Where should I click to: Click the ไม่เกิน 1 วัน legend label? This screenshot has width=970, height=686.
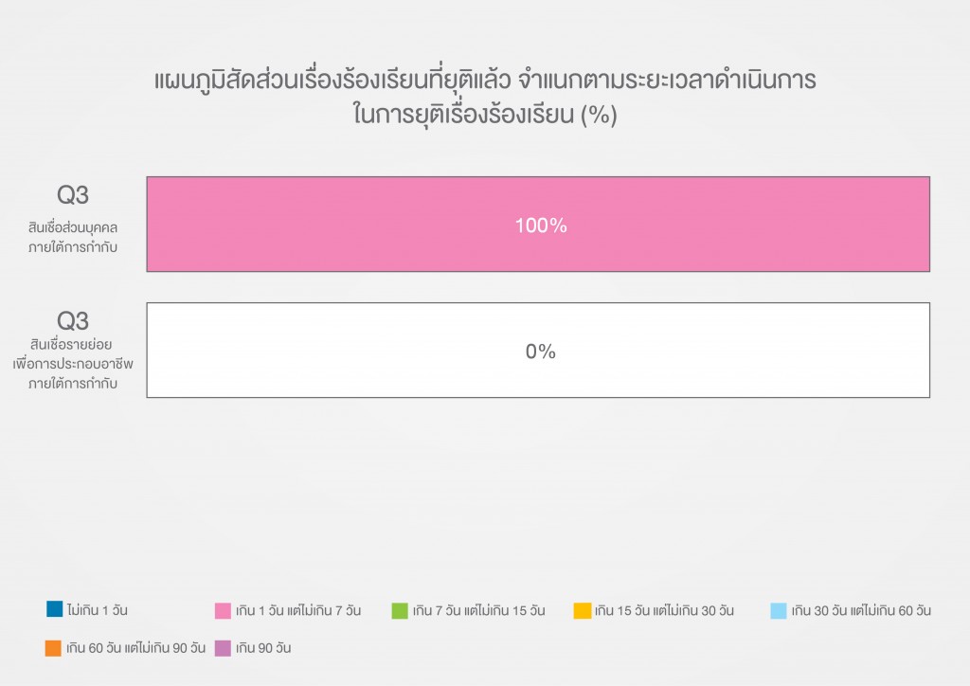pyautogui.click(x=97, y=610)
